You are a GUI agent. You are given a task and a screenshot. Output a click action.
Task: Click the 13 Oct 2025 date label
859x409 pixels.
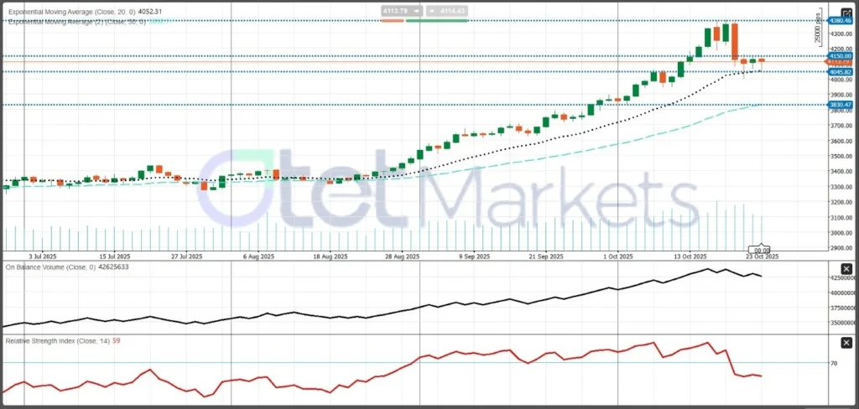pyautogui.click(x=695, y=256)
